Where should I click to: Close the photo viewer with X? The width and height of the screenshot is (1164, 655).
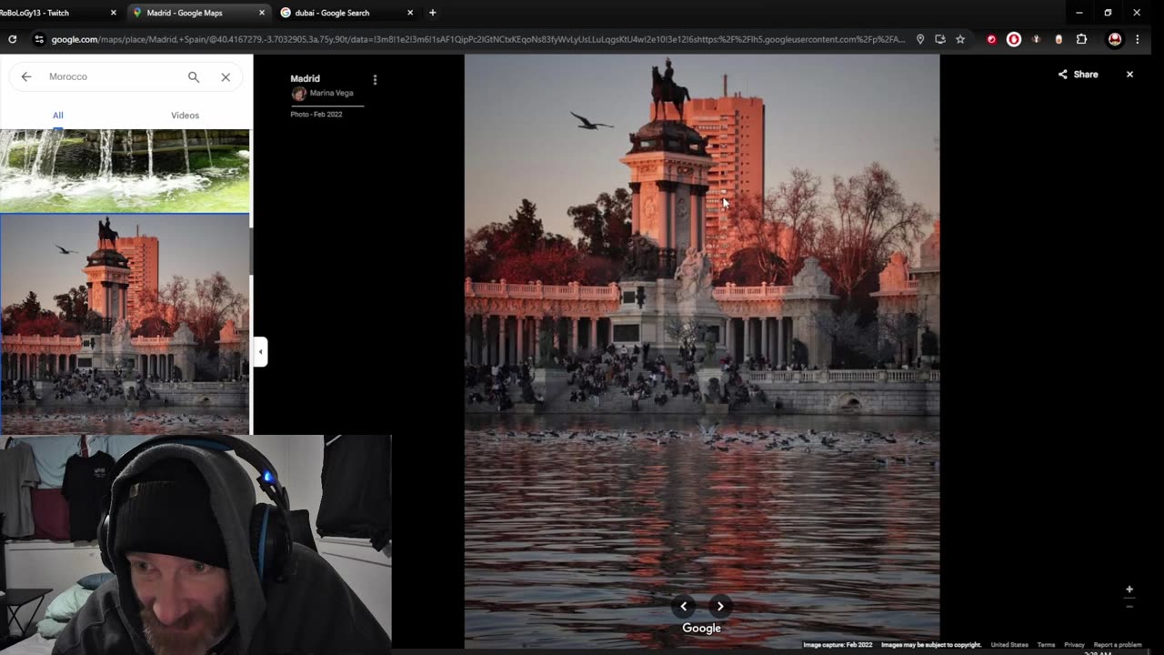coord(1129,75)
